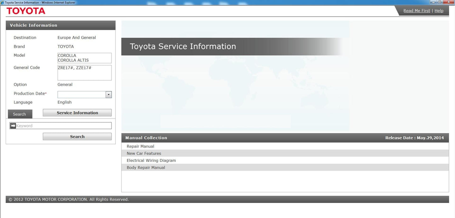Click the General Code text box

pyautogui.click(x=84, y=72)
